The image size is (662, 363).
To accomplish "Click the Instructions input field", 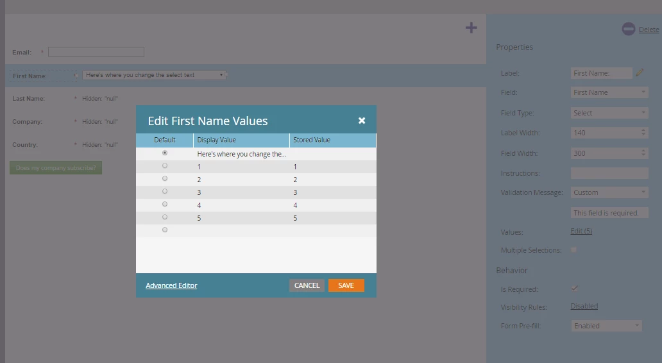I will (609, 173).
